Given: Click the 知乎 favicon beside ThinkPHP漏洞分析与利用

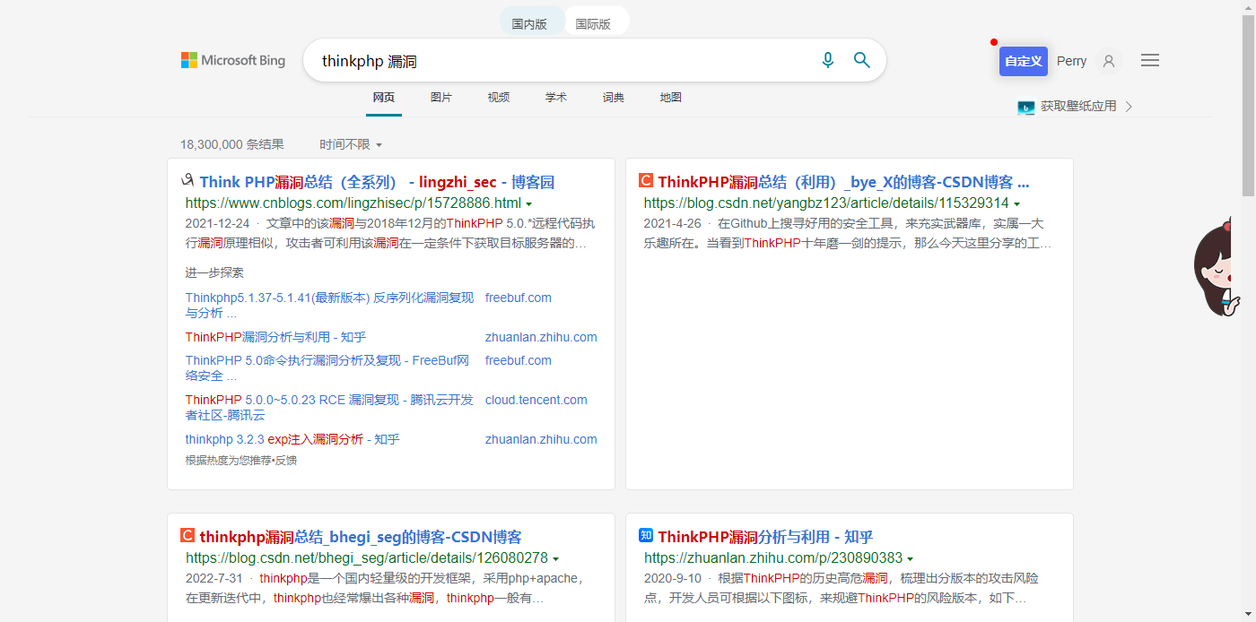Looking at the screenshot, I should [x=646, y=536].
